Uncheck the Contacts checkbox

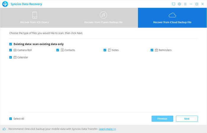(x=58, y=50)
